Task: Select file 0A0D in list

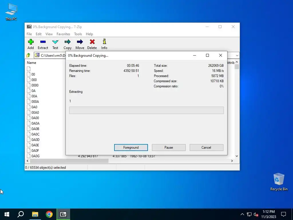Action: point(35,140)
